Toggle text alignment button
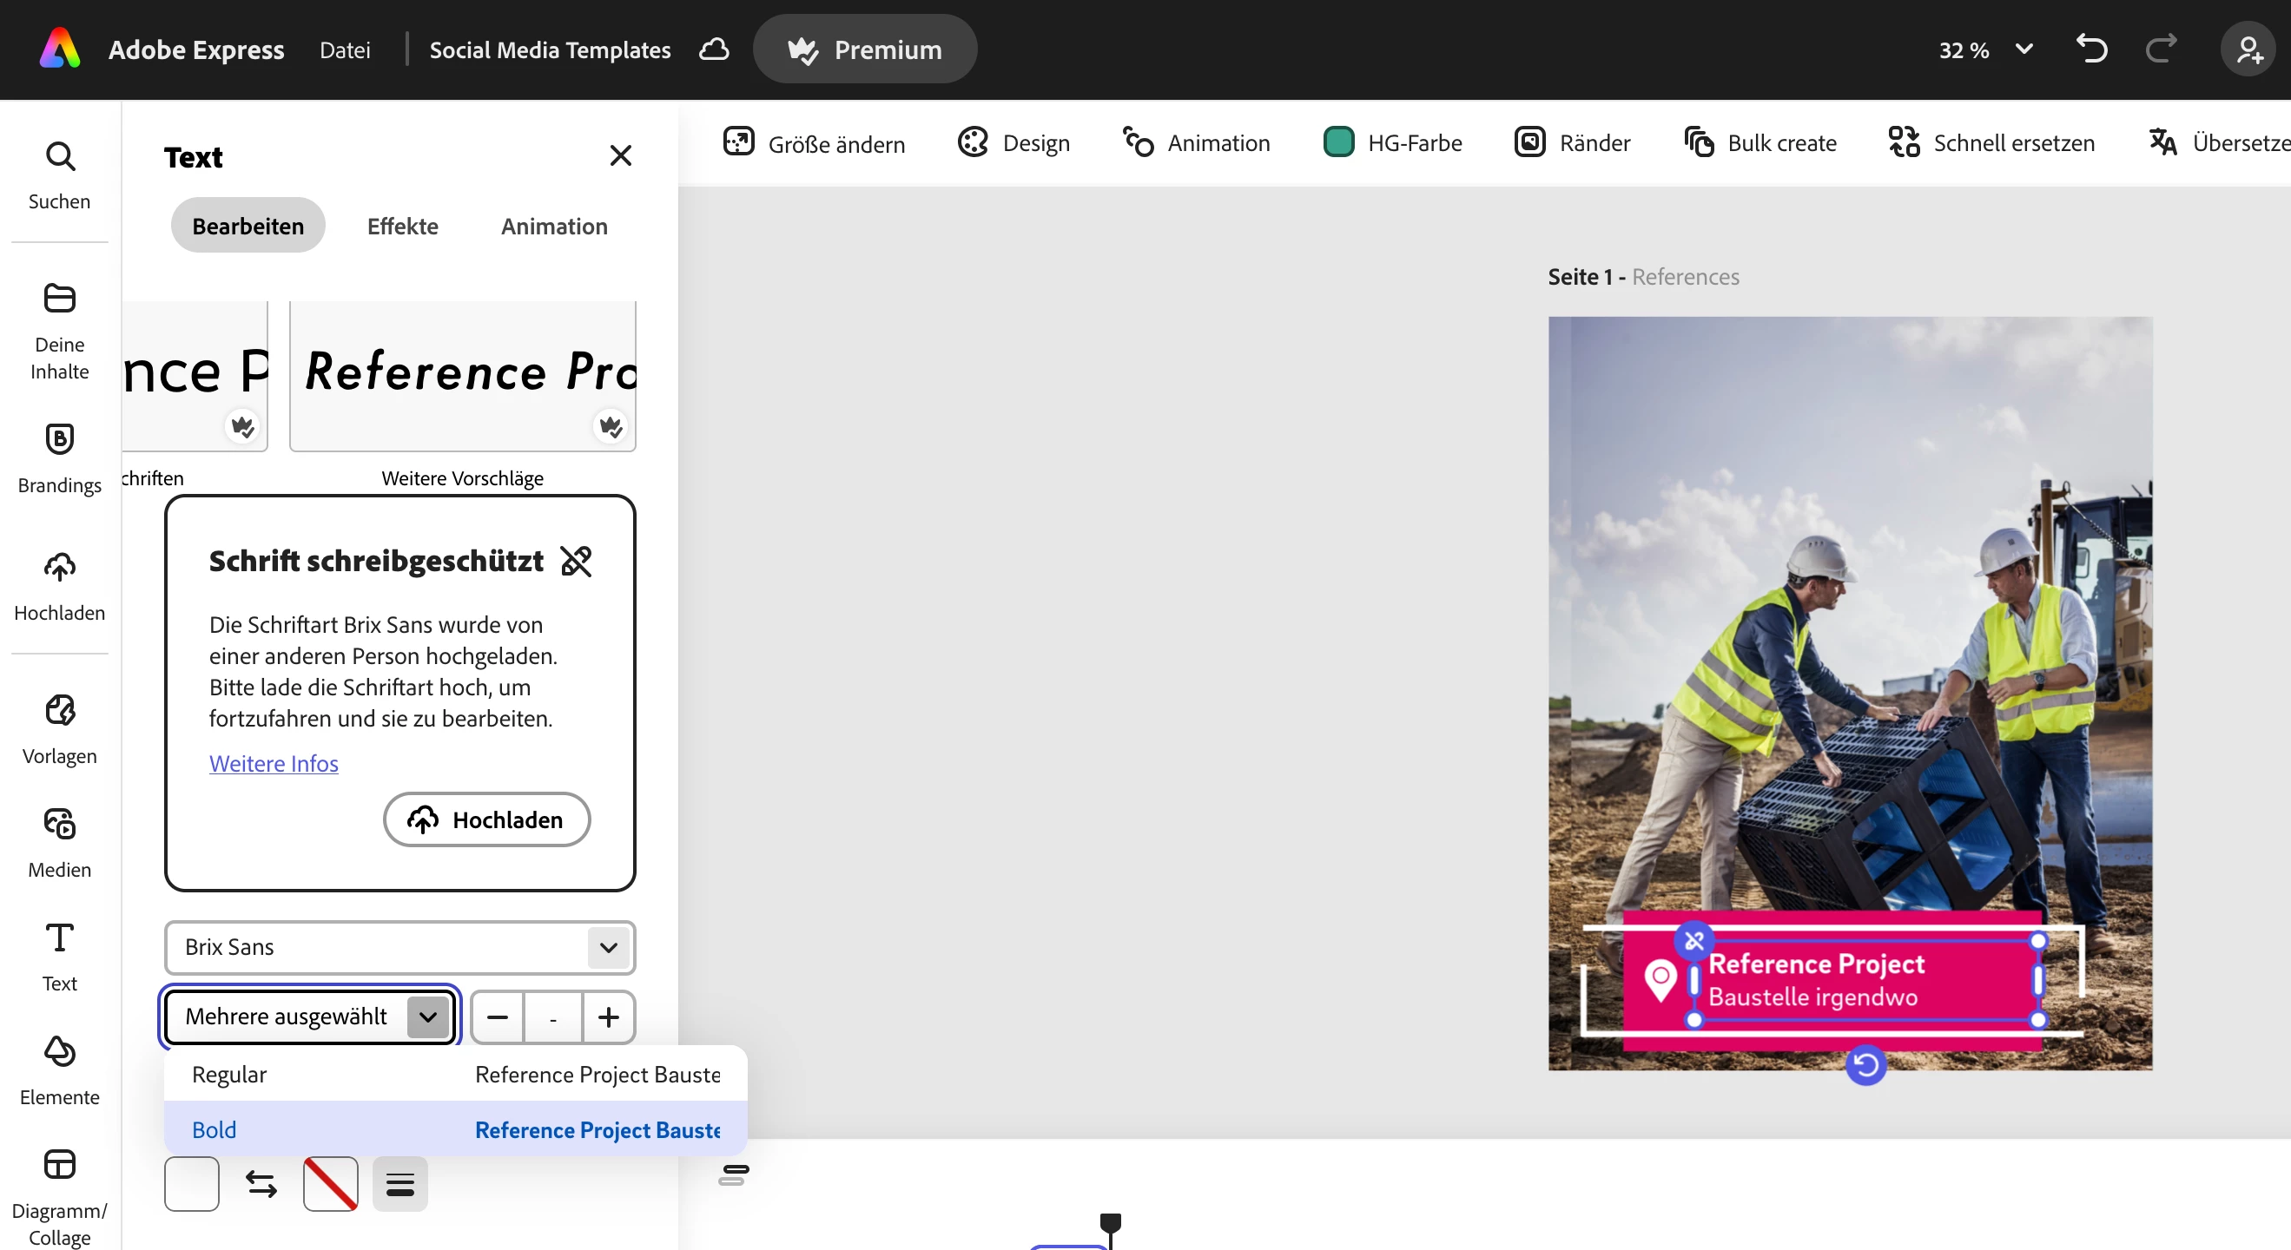The height and width of the screenshot is (1250, 2291). (x=400, y=1183)
